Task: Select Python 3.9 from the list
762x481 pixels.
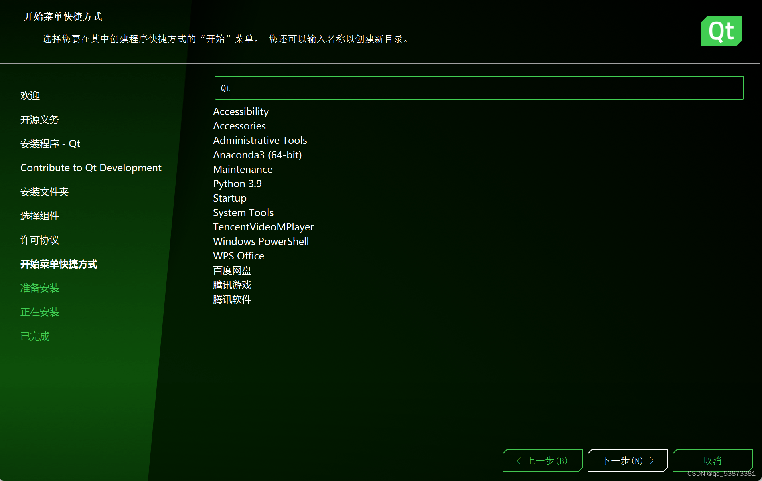Action: click(x=237, y=184)
